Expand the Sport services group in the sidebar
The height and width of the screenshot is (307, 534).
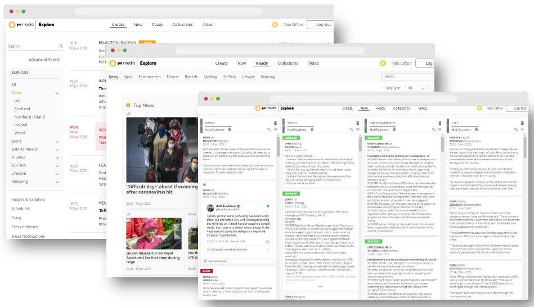[57, 142]
